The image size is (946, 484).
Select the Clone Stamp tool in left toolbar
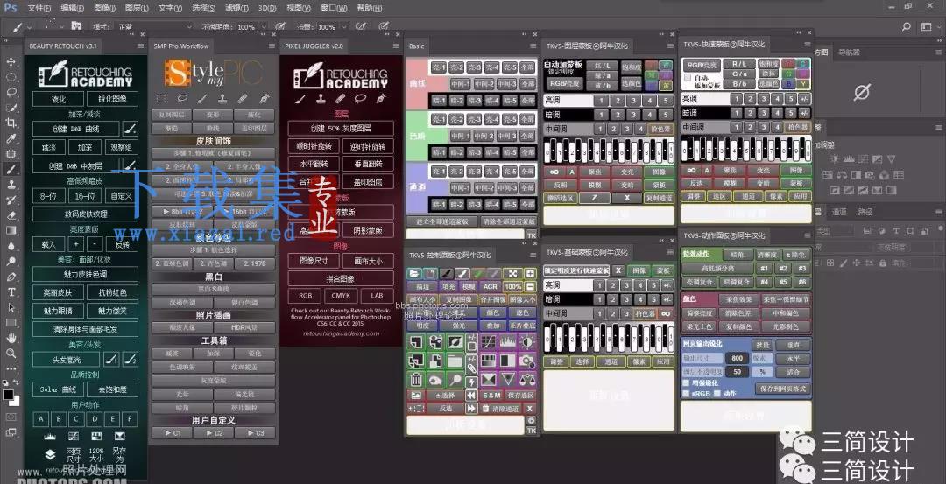tap(11, 185)
